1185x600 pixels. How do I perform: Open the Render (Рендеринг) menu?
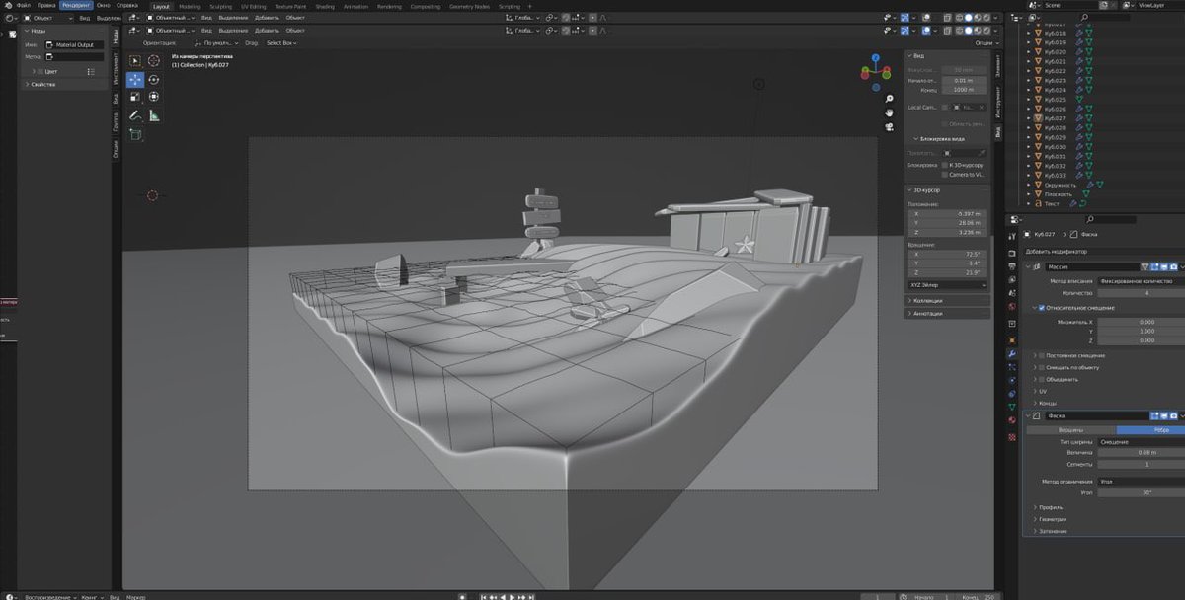tap(75, 5)
